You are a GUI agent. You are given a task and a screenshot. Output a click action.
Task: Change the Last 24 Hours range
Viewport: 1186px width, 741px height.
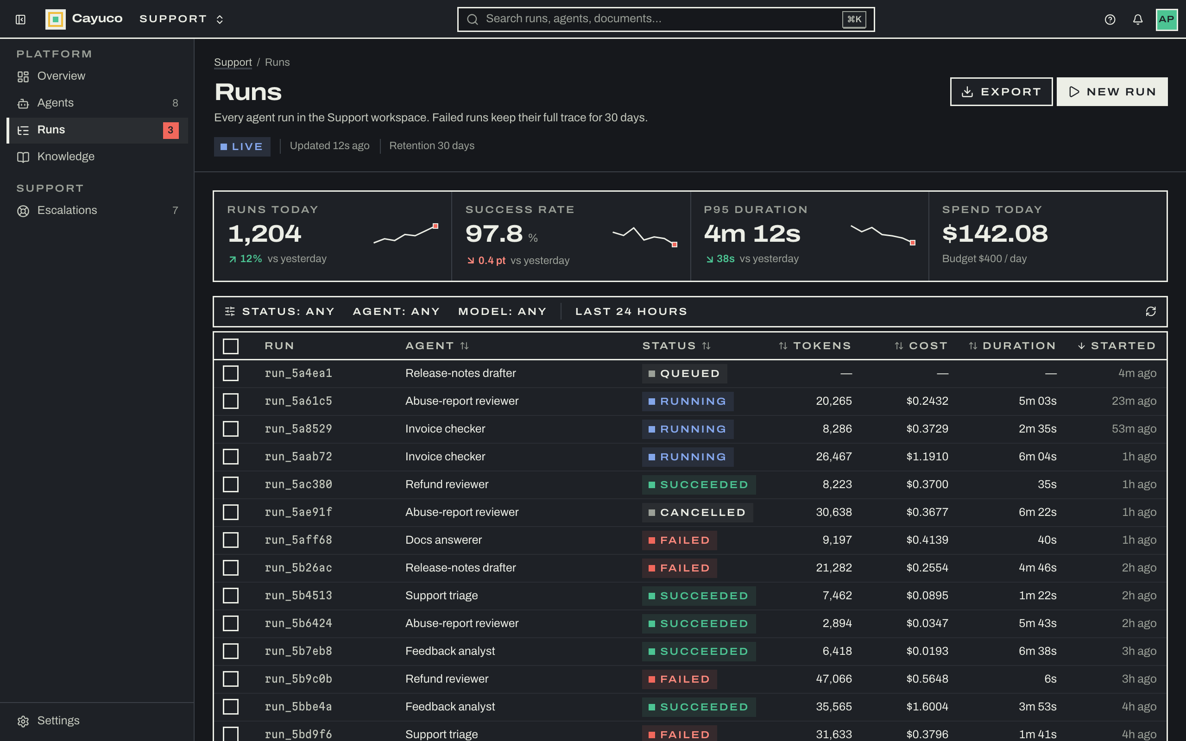click(631, 312)
